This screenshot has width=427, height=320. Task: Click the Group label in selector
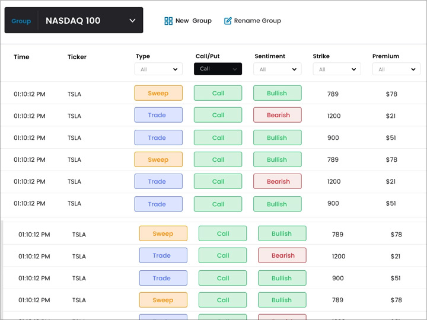(x=21, y=21)
